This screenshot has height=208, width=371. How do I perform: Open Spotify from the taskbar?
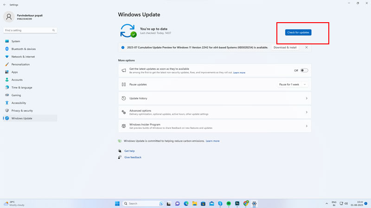pos(229,203)
